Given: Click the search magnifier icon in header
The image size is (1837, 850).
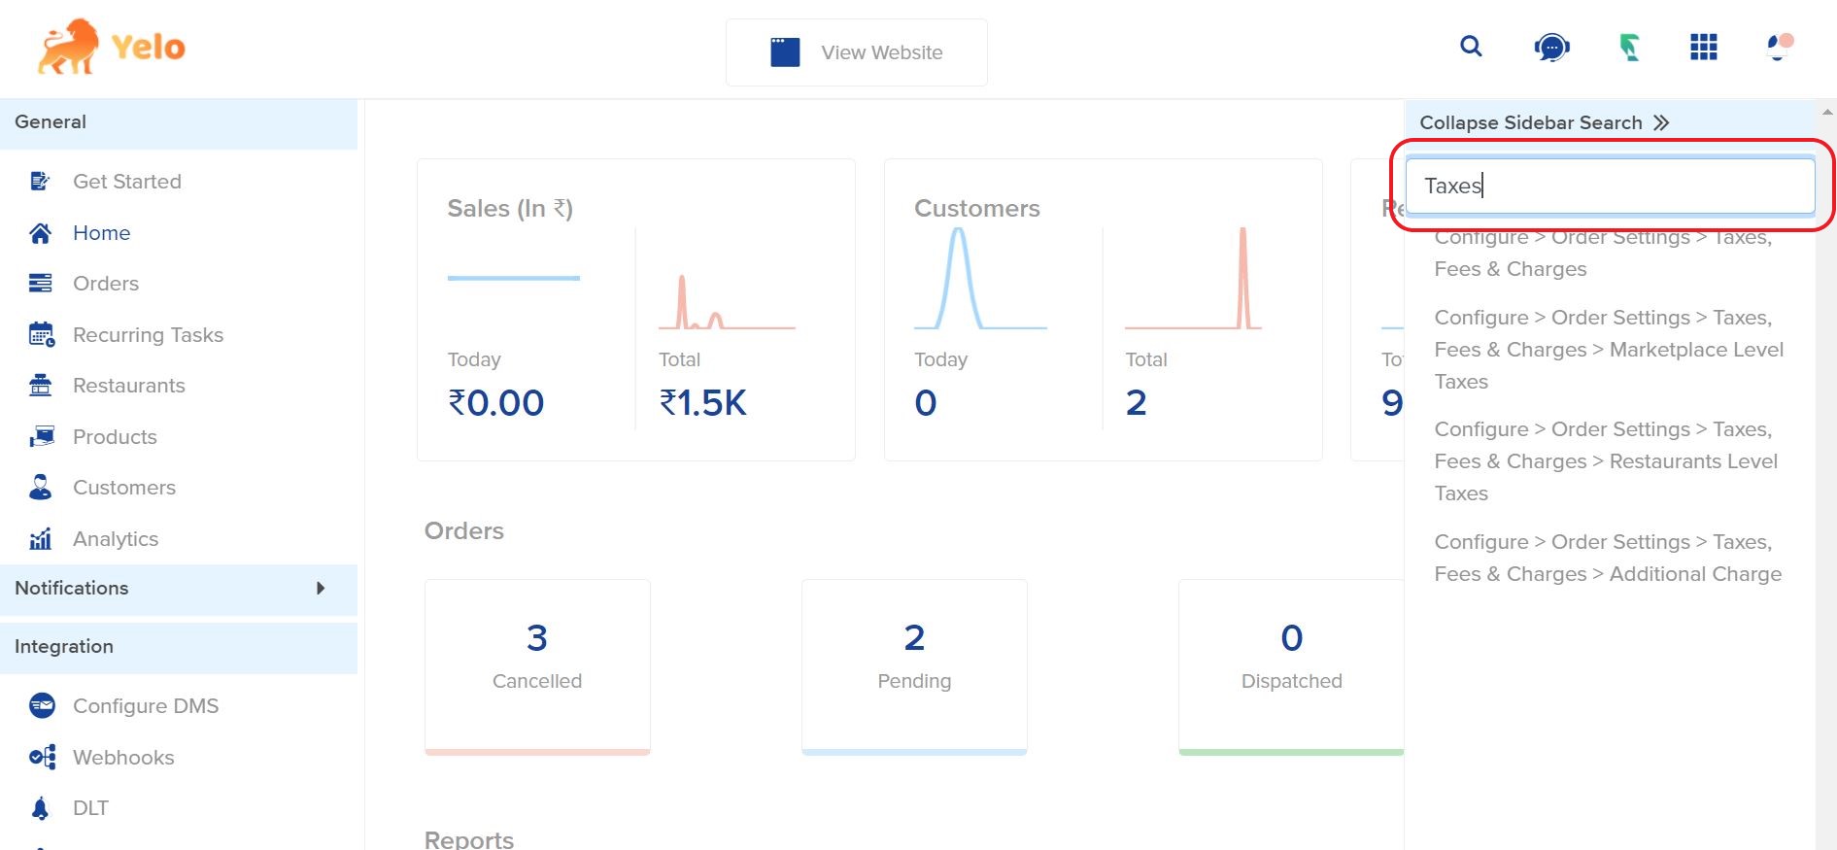Looking at the screenshot, I should point(1471,47).
